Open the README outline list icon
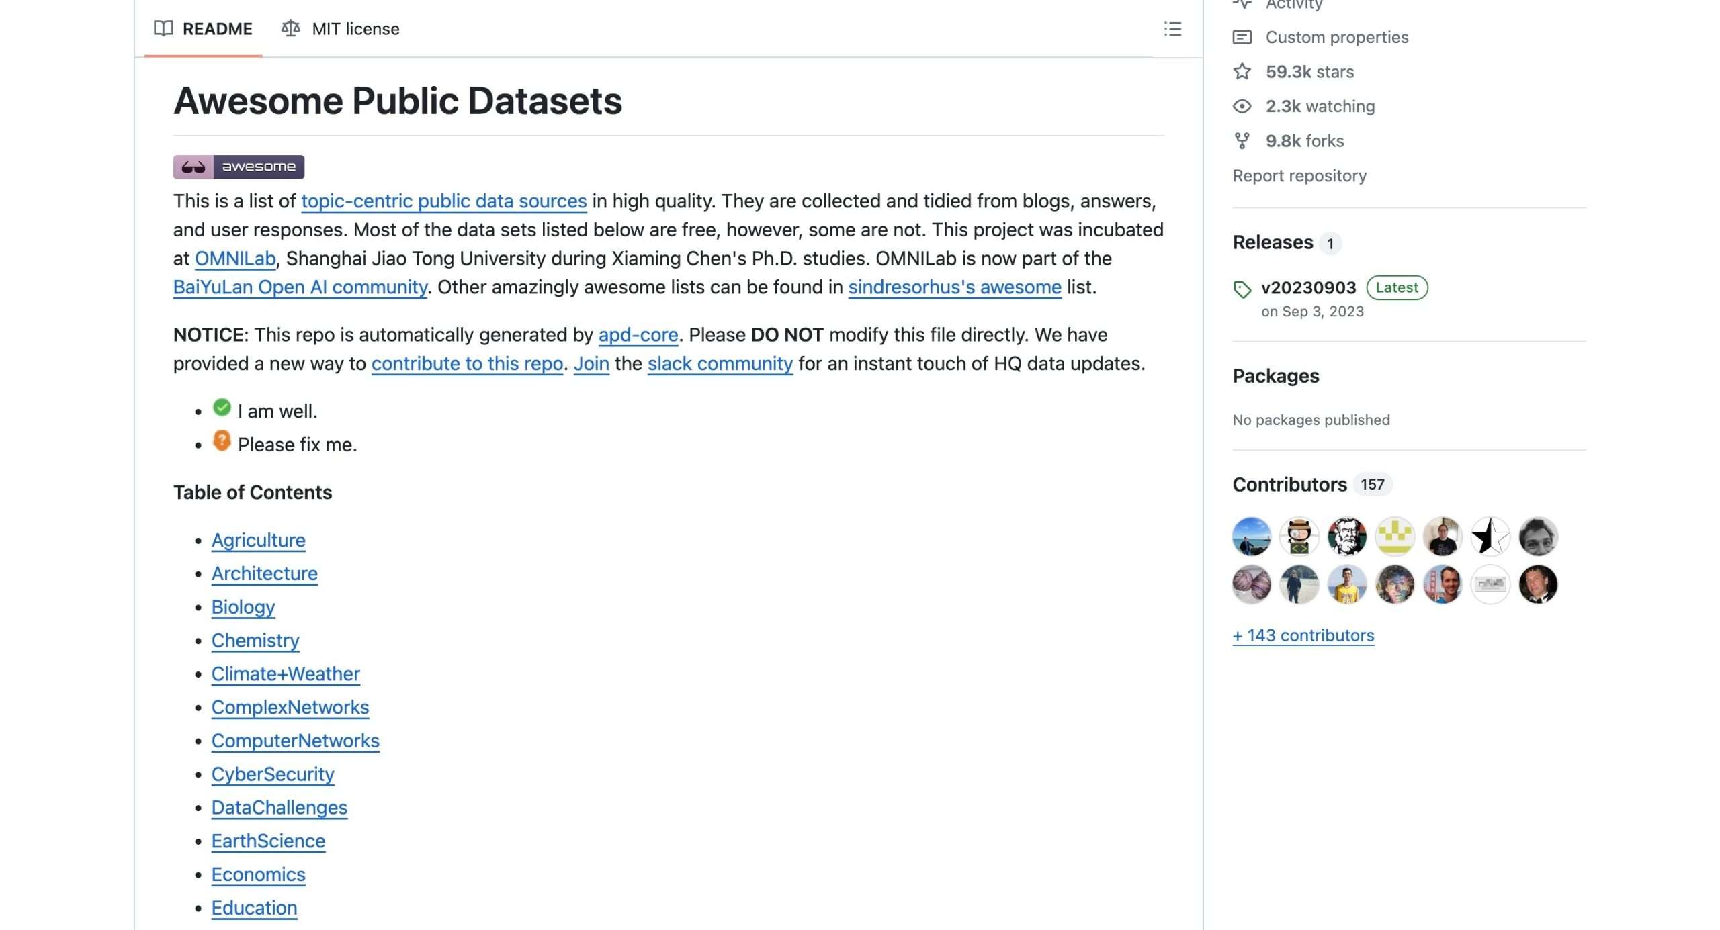The width and height of the screenshot is (1720, 930). click(x=1172, y=29)
